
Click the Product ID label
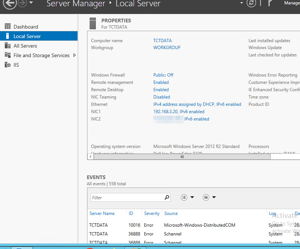click(259, 104)
